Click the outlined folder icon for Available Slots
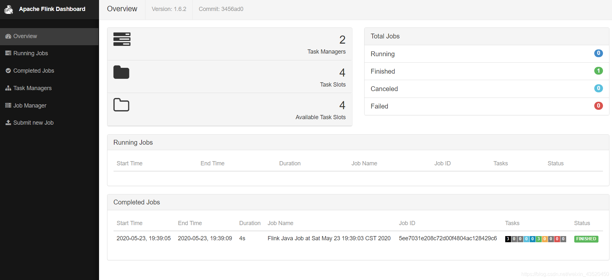The image size is (612, 280). click(x=121, y=105)
